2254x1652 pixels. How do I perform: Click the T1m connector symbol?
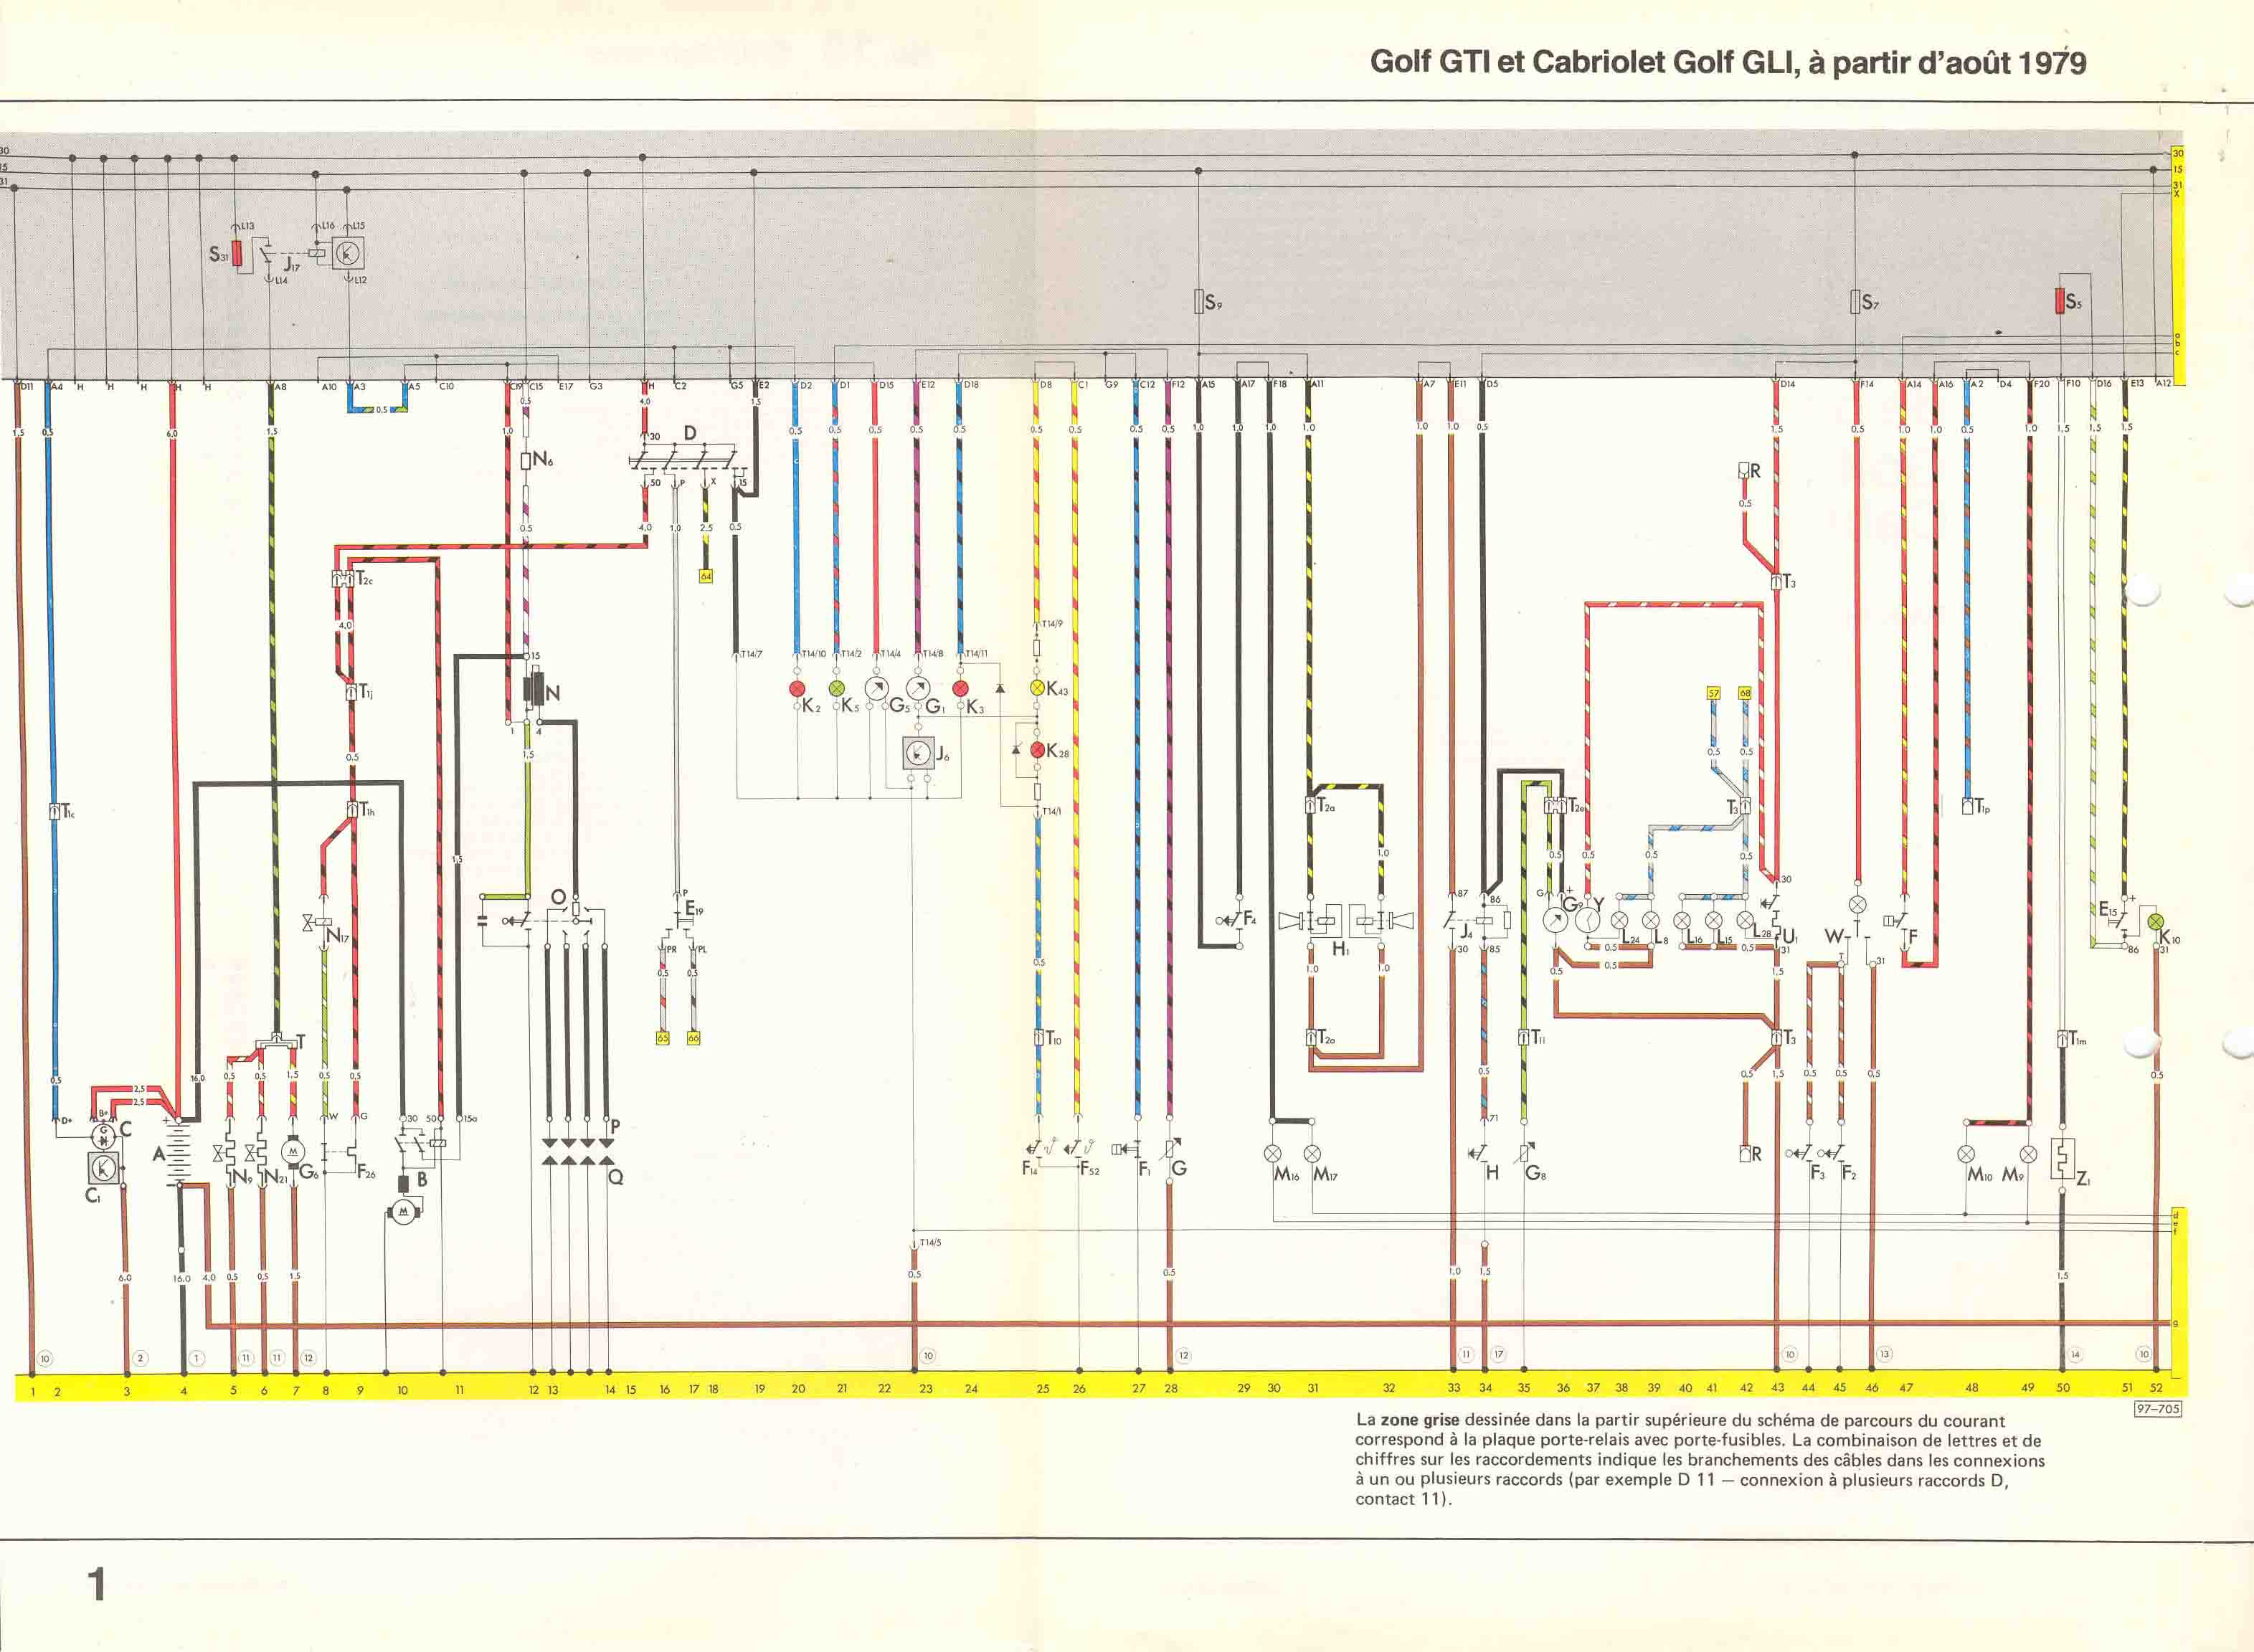tap(2062, 1039)
